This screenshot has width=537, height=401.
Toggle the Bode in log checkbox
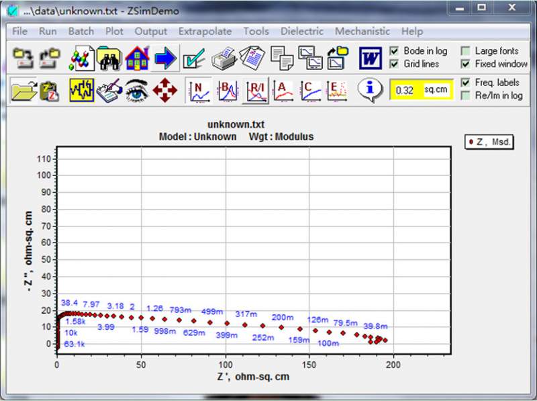(x=394, y=51)
